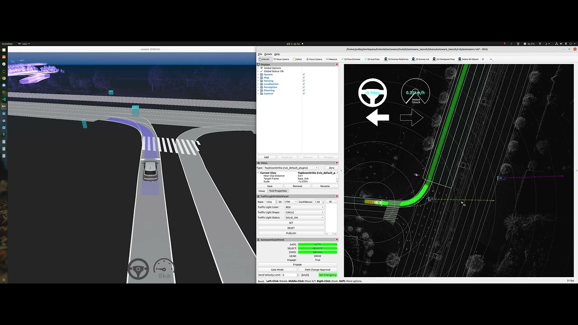Click the Set Emergency button
The image size is (578, 325).
pos(327,275)
